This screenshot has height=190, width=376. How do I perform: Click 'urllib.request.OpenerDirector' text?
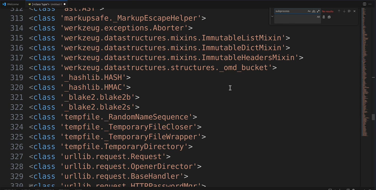(129, 166)
